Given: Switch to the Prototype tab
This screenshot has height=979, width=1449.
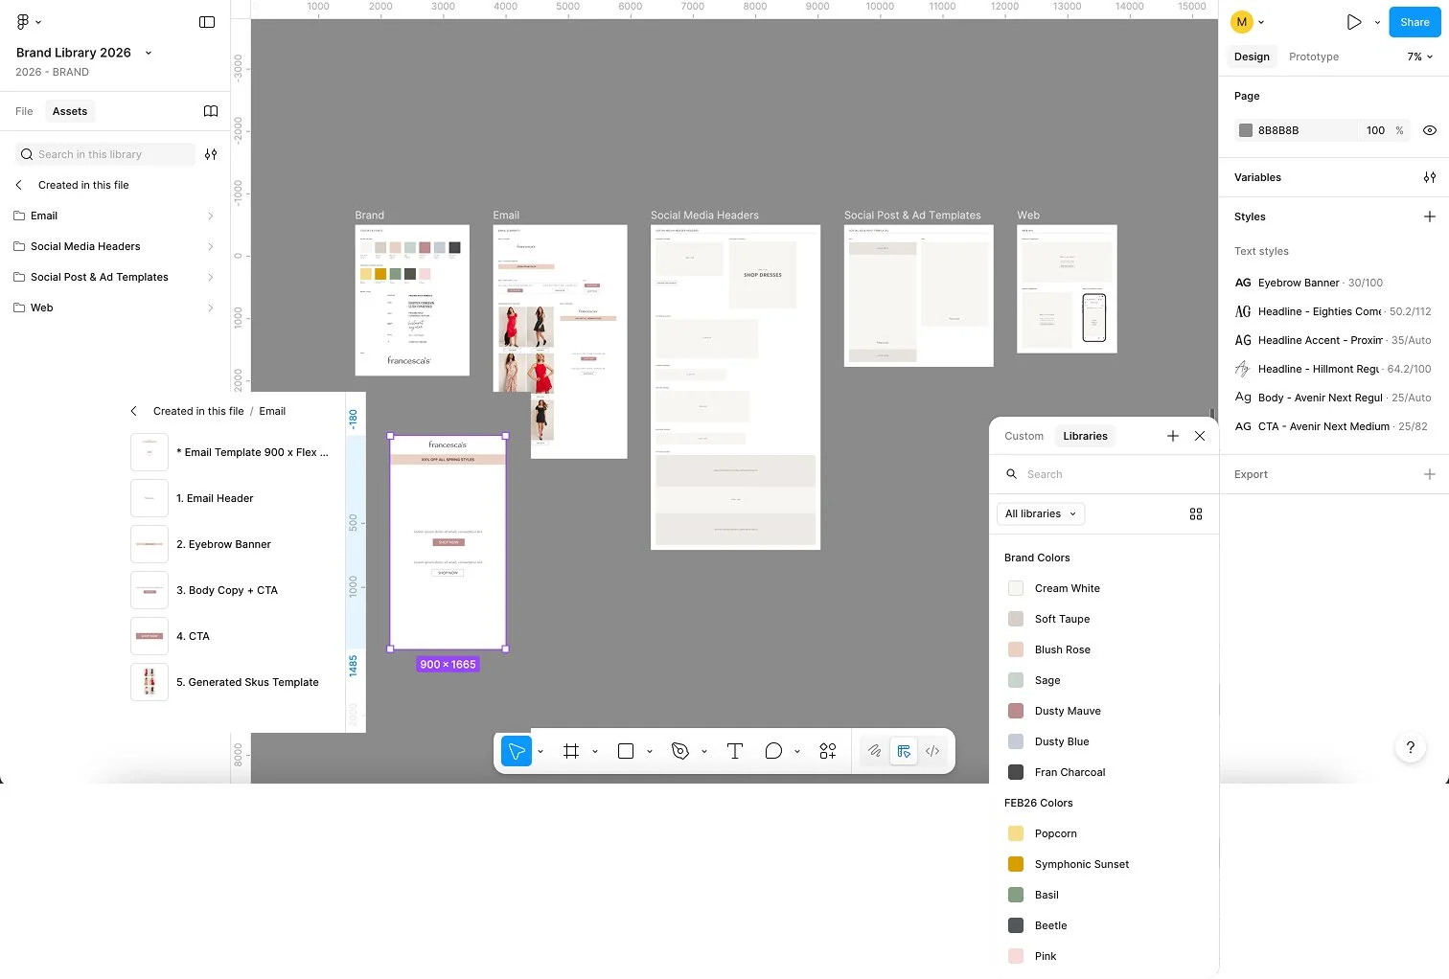Looking at the screenshot, I should tap(1313, 57).
